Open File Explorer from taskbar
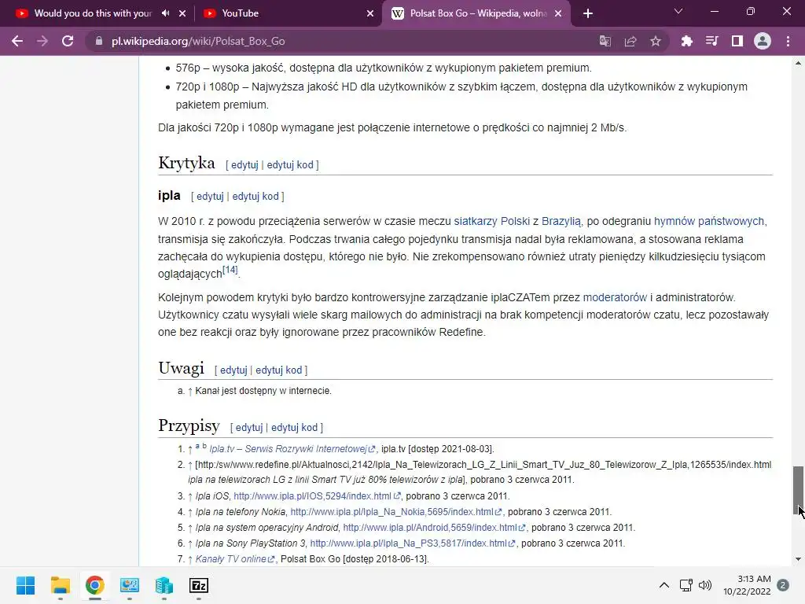Viewport: 805px width, 604px height. (x=60, y=585)
